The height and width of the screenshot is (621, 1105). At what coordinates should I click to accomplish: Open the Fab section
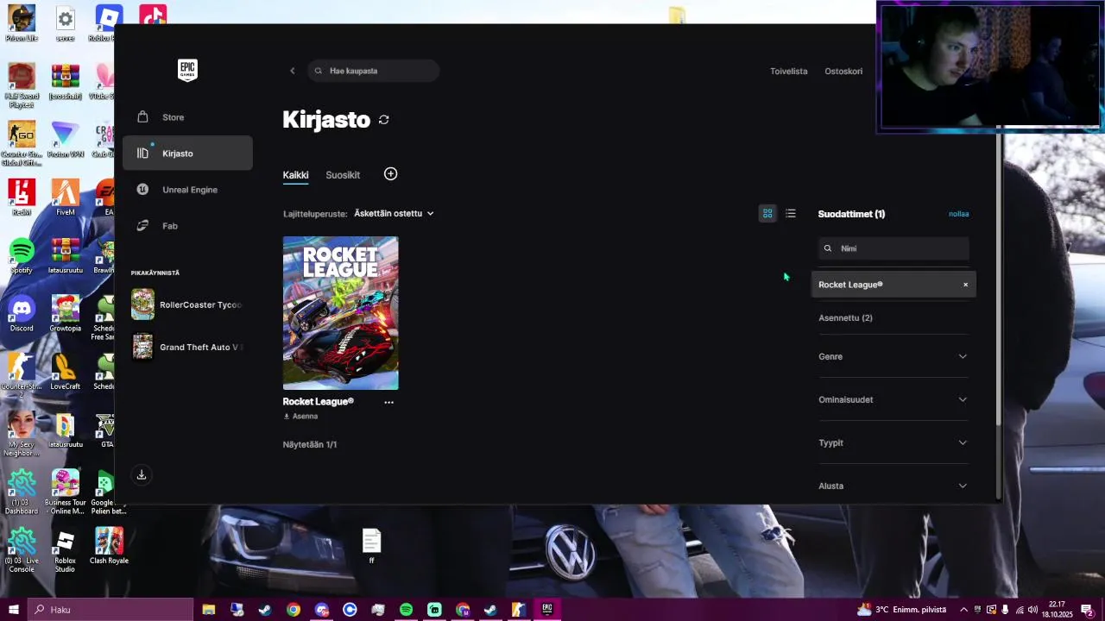[187, 226]
